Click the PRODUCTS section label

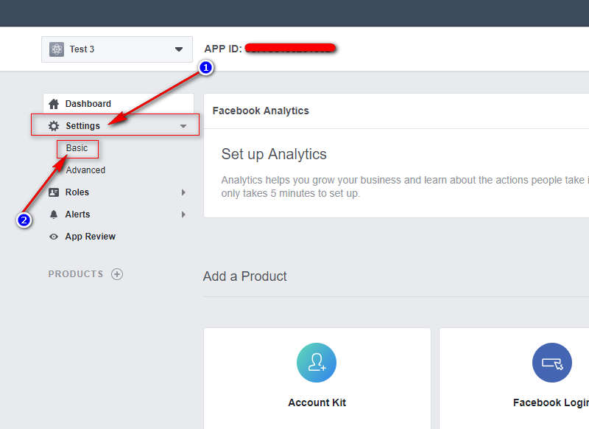(x=76, y=274)
